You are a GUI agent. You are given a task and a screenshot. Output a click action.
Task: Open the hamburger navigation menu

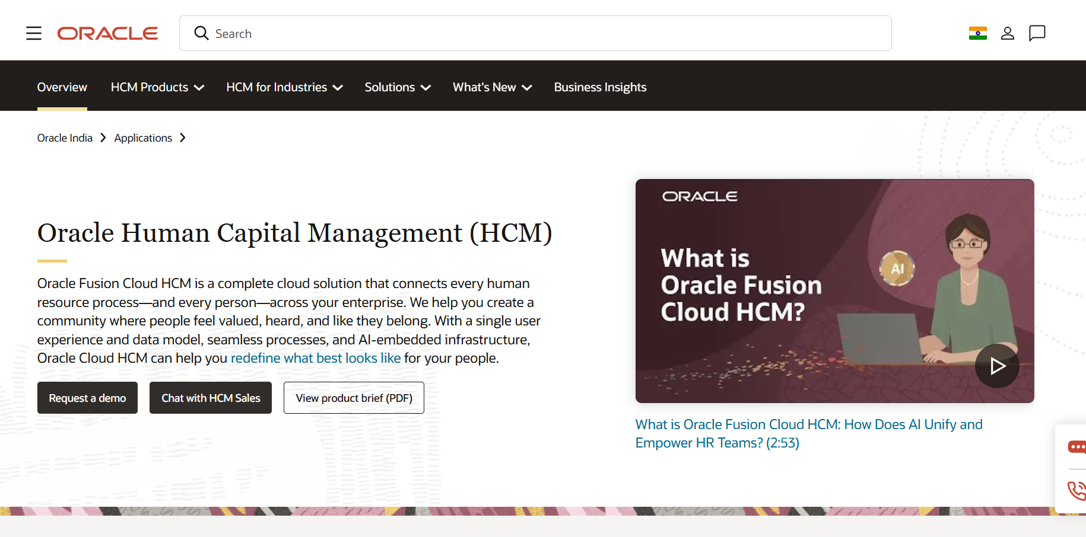34,33
